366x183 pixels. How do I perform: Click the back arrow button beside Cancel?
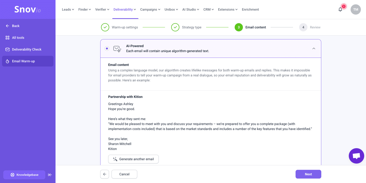coord(105,174)
